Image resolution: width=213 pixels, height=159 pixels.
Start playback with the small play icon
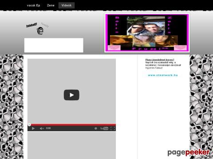pos(33,129)
